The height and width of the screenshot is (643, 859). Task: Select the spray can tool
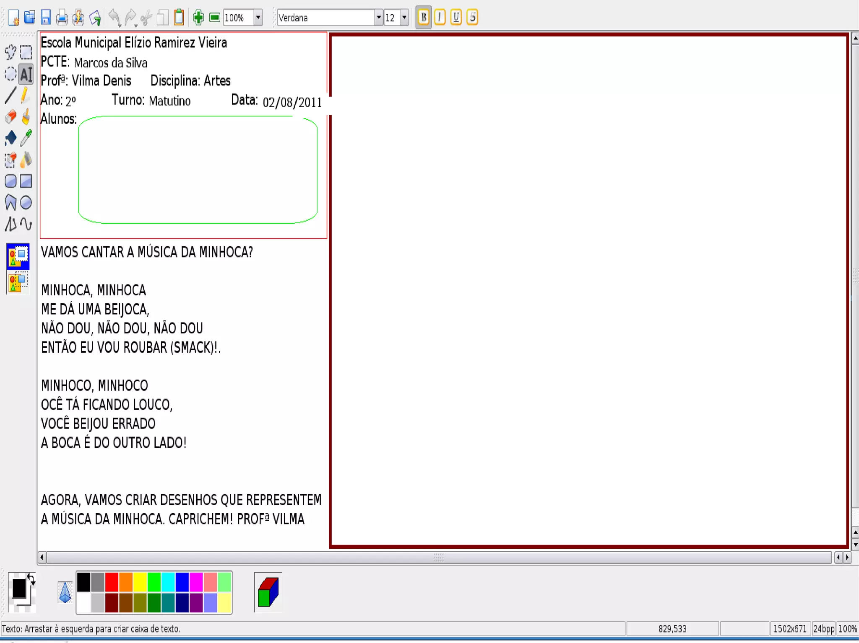(x=26, y=160)
